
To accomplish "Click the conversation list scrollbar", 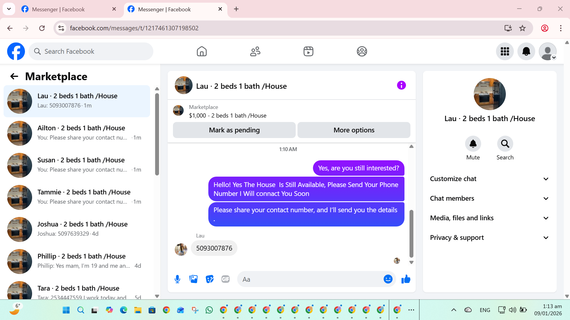I will pyautogui.click(x=157, y=134).
